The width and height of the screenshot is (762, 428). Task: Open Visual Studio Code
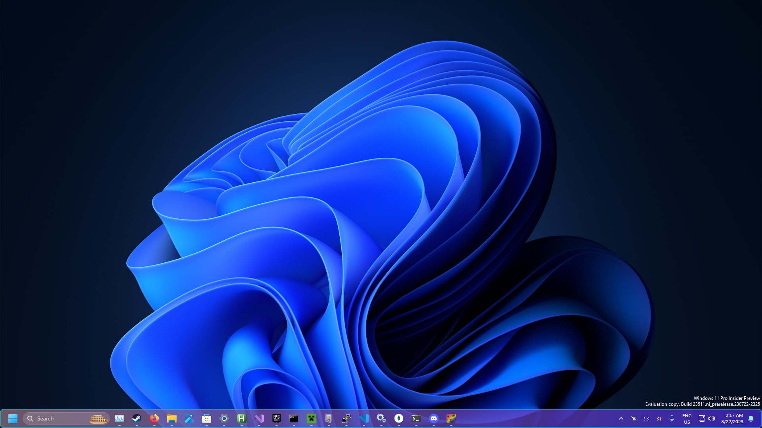point(364,418)
